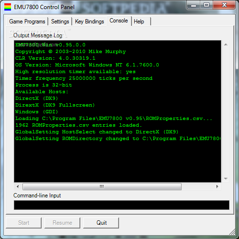Click the horizontal scrollbar thumb in log
Screen dimensions: 239x239
[102, 186]
